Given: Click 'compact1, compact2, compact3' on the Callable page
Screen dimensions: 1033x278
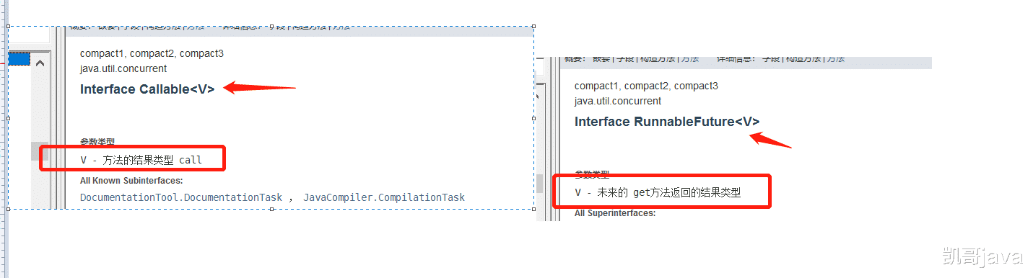Looking at the screenshot, I should click(x=152, y=53).
